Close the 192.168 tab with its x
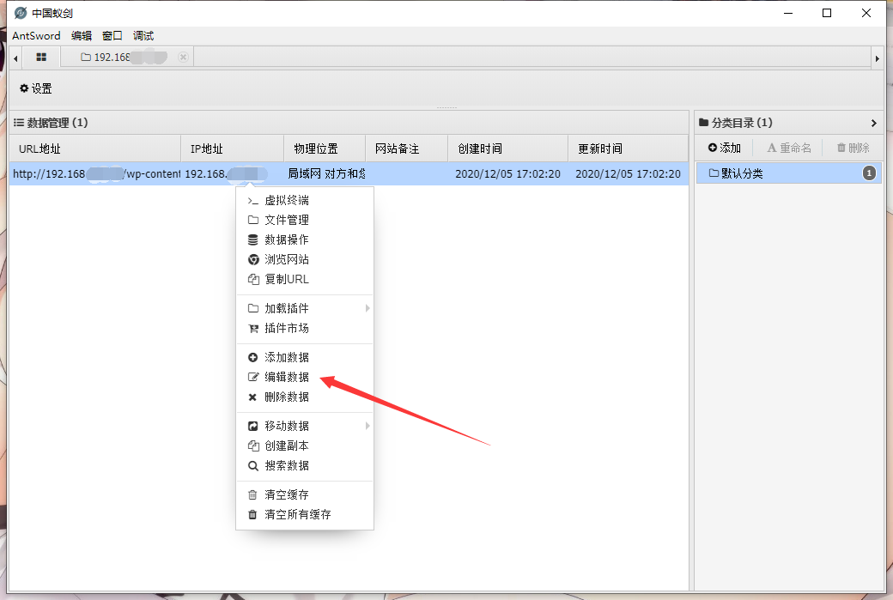893x600 pixels. pyautogui.click(x=183, y=57)
